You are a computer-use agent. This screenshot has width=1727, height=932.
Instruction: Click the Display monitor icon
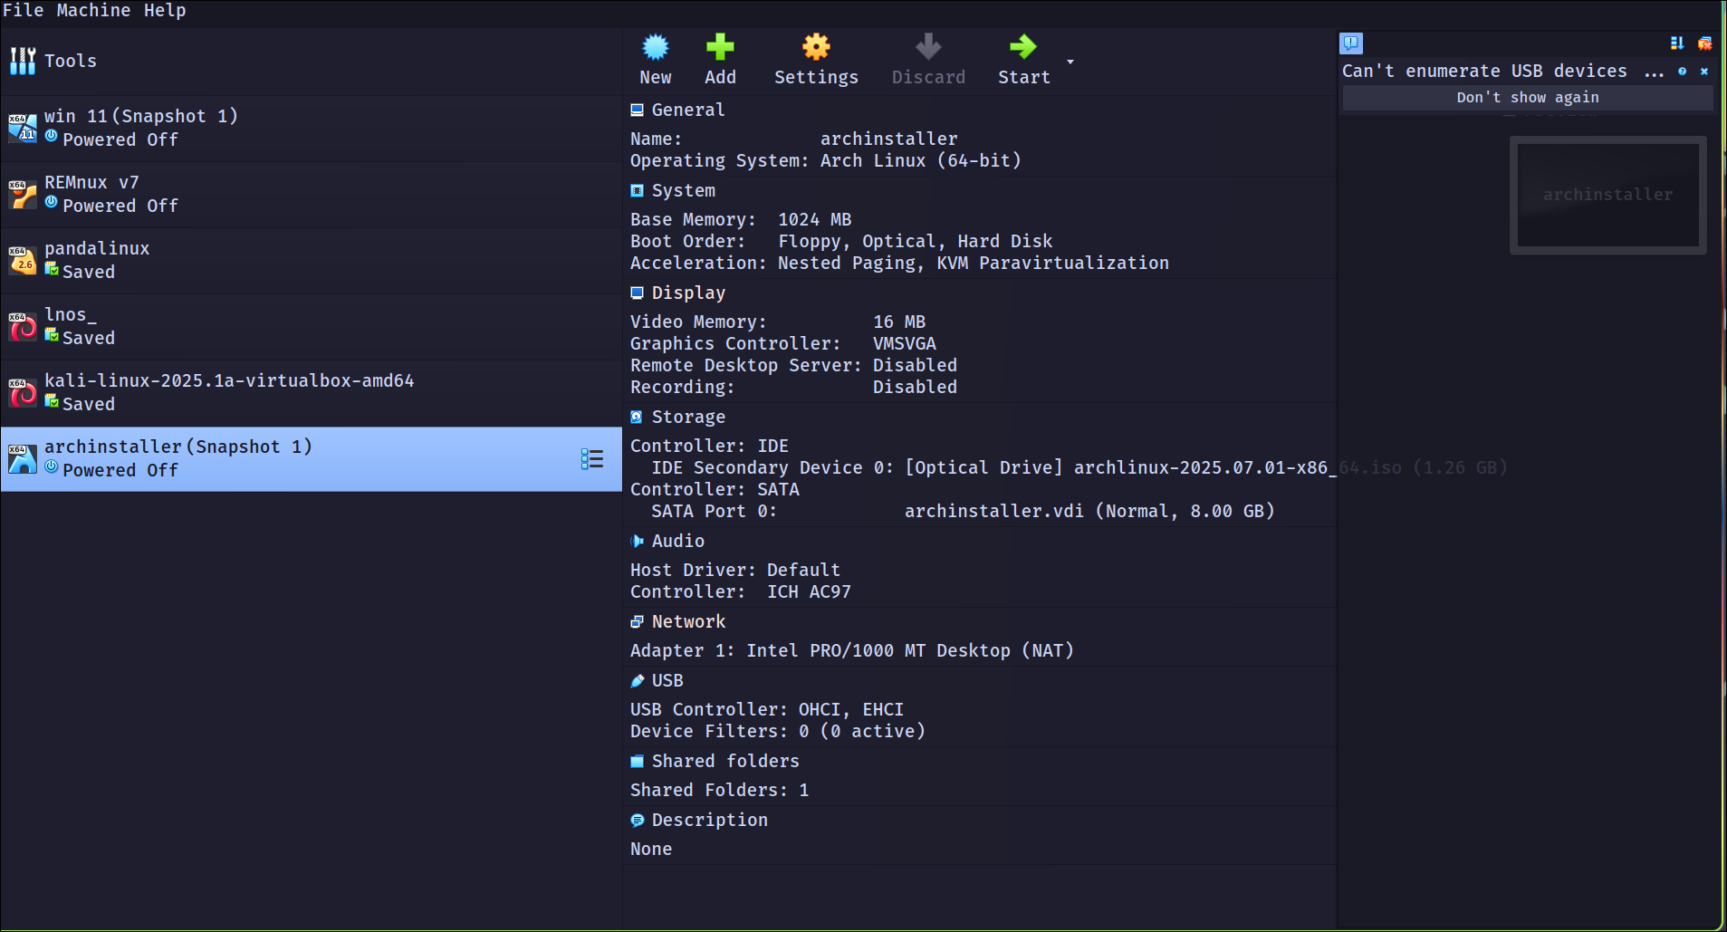click(638, 293)
